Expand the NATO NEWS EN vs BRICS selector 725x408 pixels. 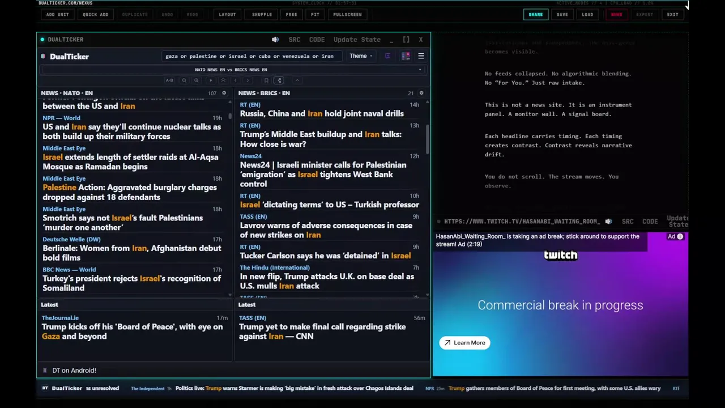click(x=233, y=70)
